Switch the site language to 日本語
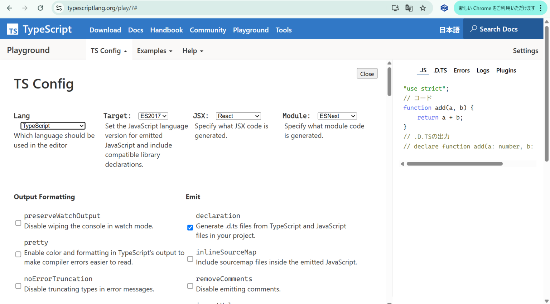The width and height of the screenshot is (550, 304). click(449, 30)
